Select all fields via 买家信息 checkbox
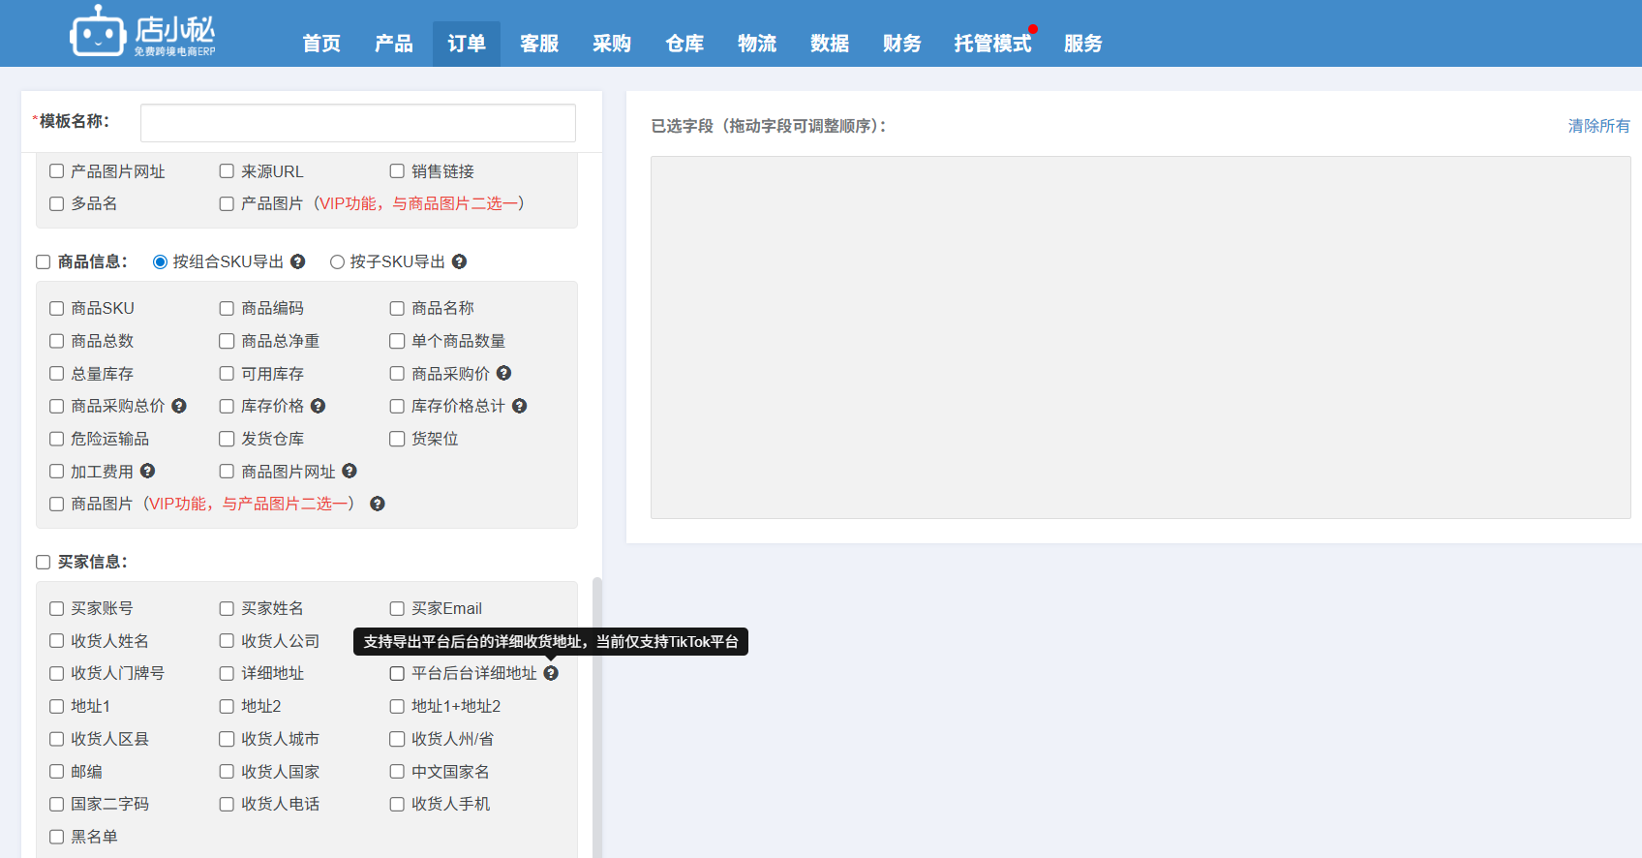Viewport: 1642px width, 858px height. tap(44, 563)
